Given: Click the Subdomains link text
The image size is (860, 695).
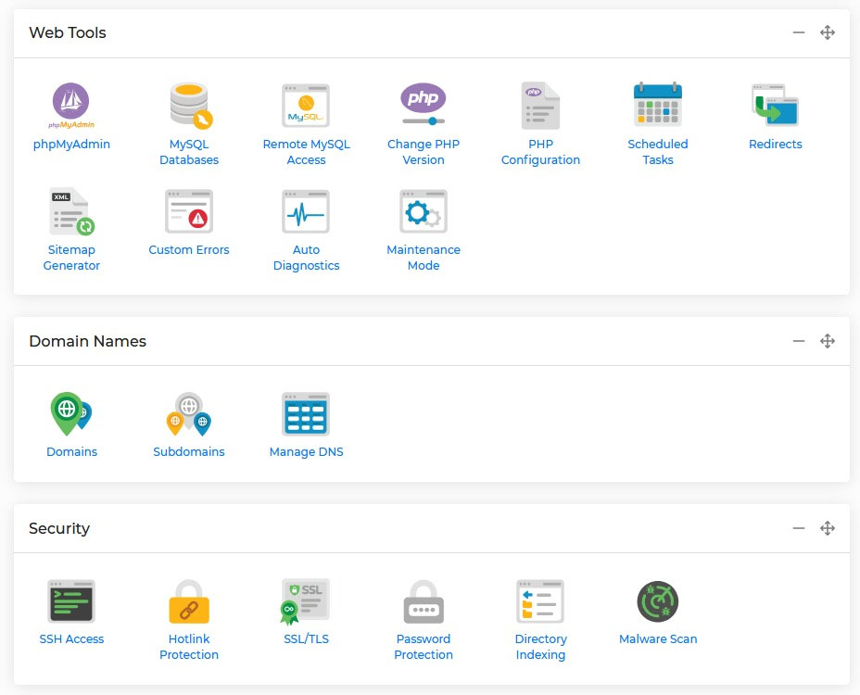Looking at the screenshot, I should (189, 452).
